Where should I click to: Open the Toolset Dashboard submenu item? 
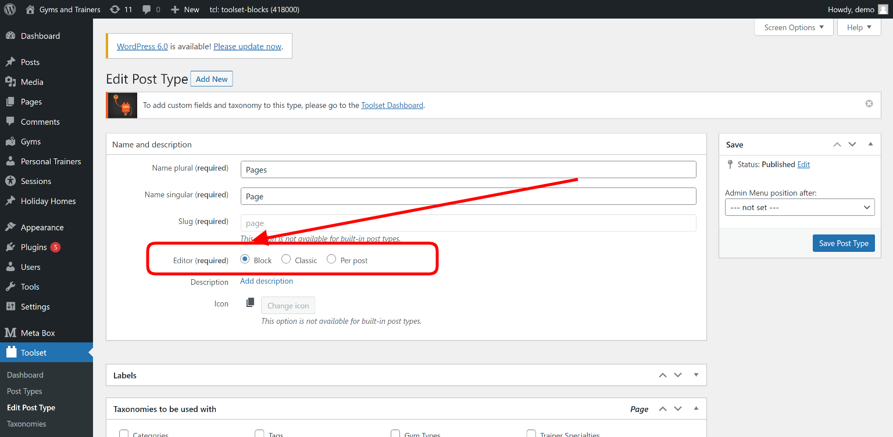[x=25, y=375]
